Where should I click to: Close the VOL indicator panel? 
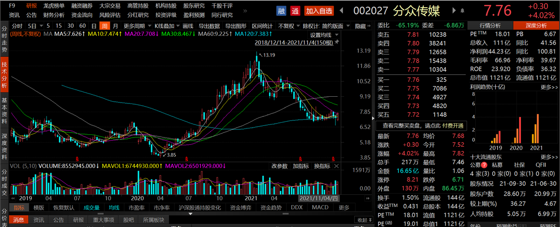tap(336, 166)
